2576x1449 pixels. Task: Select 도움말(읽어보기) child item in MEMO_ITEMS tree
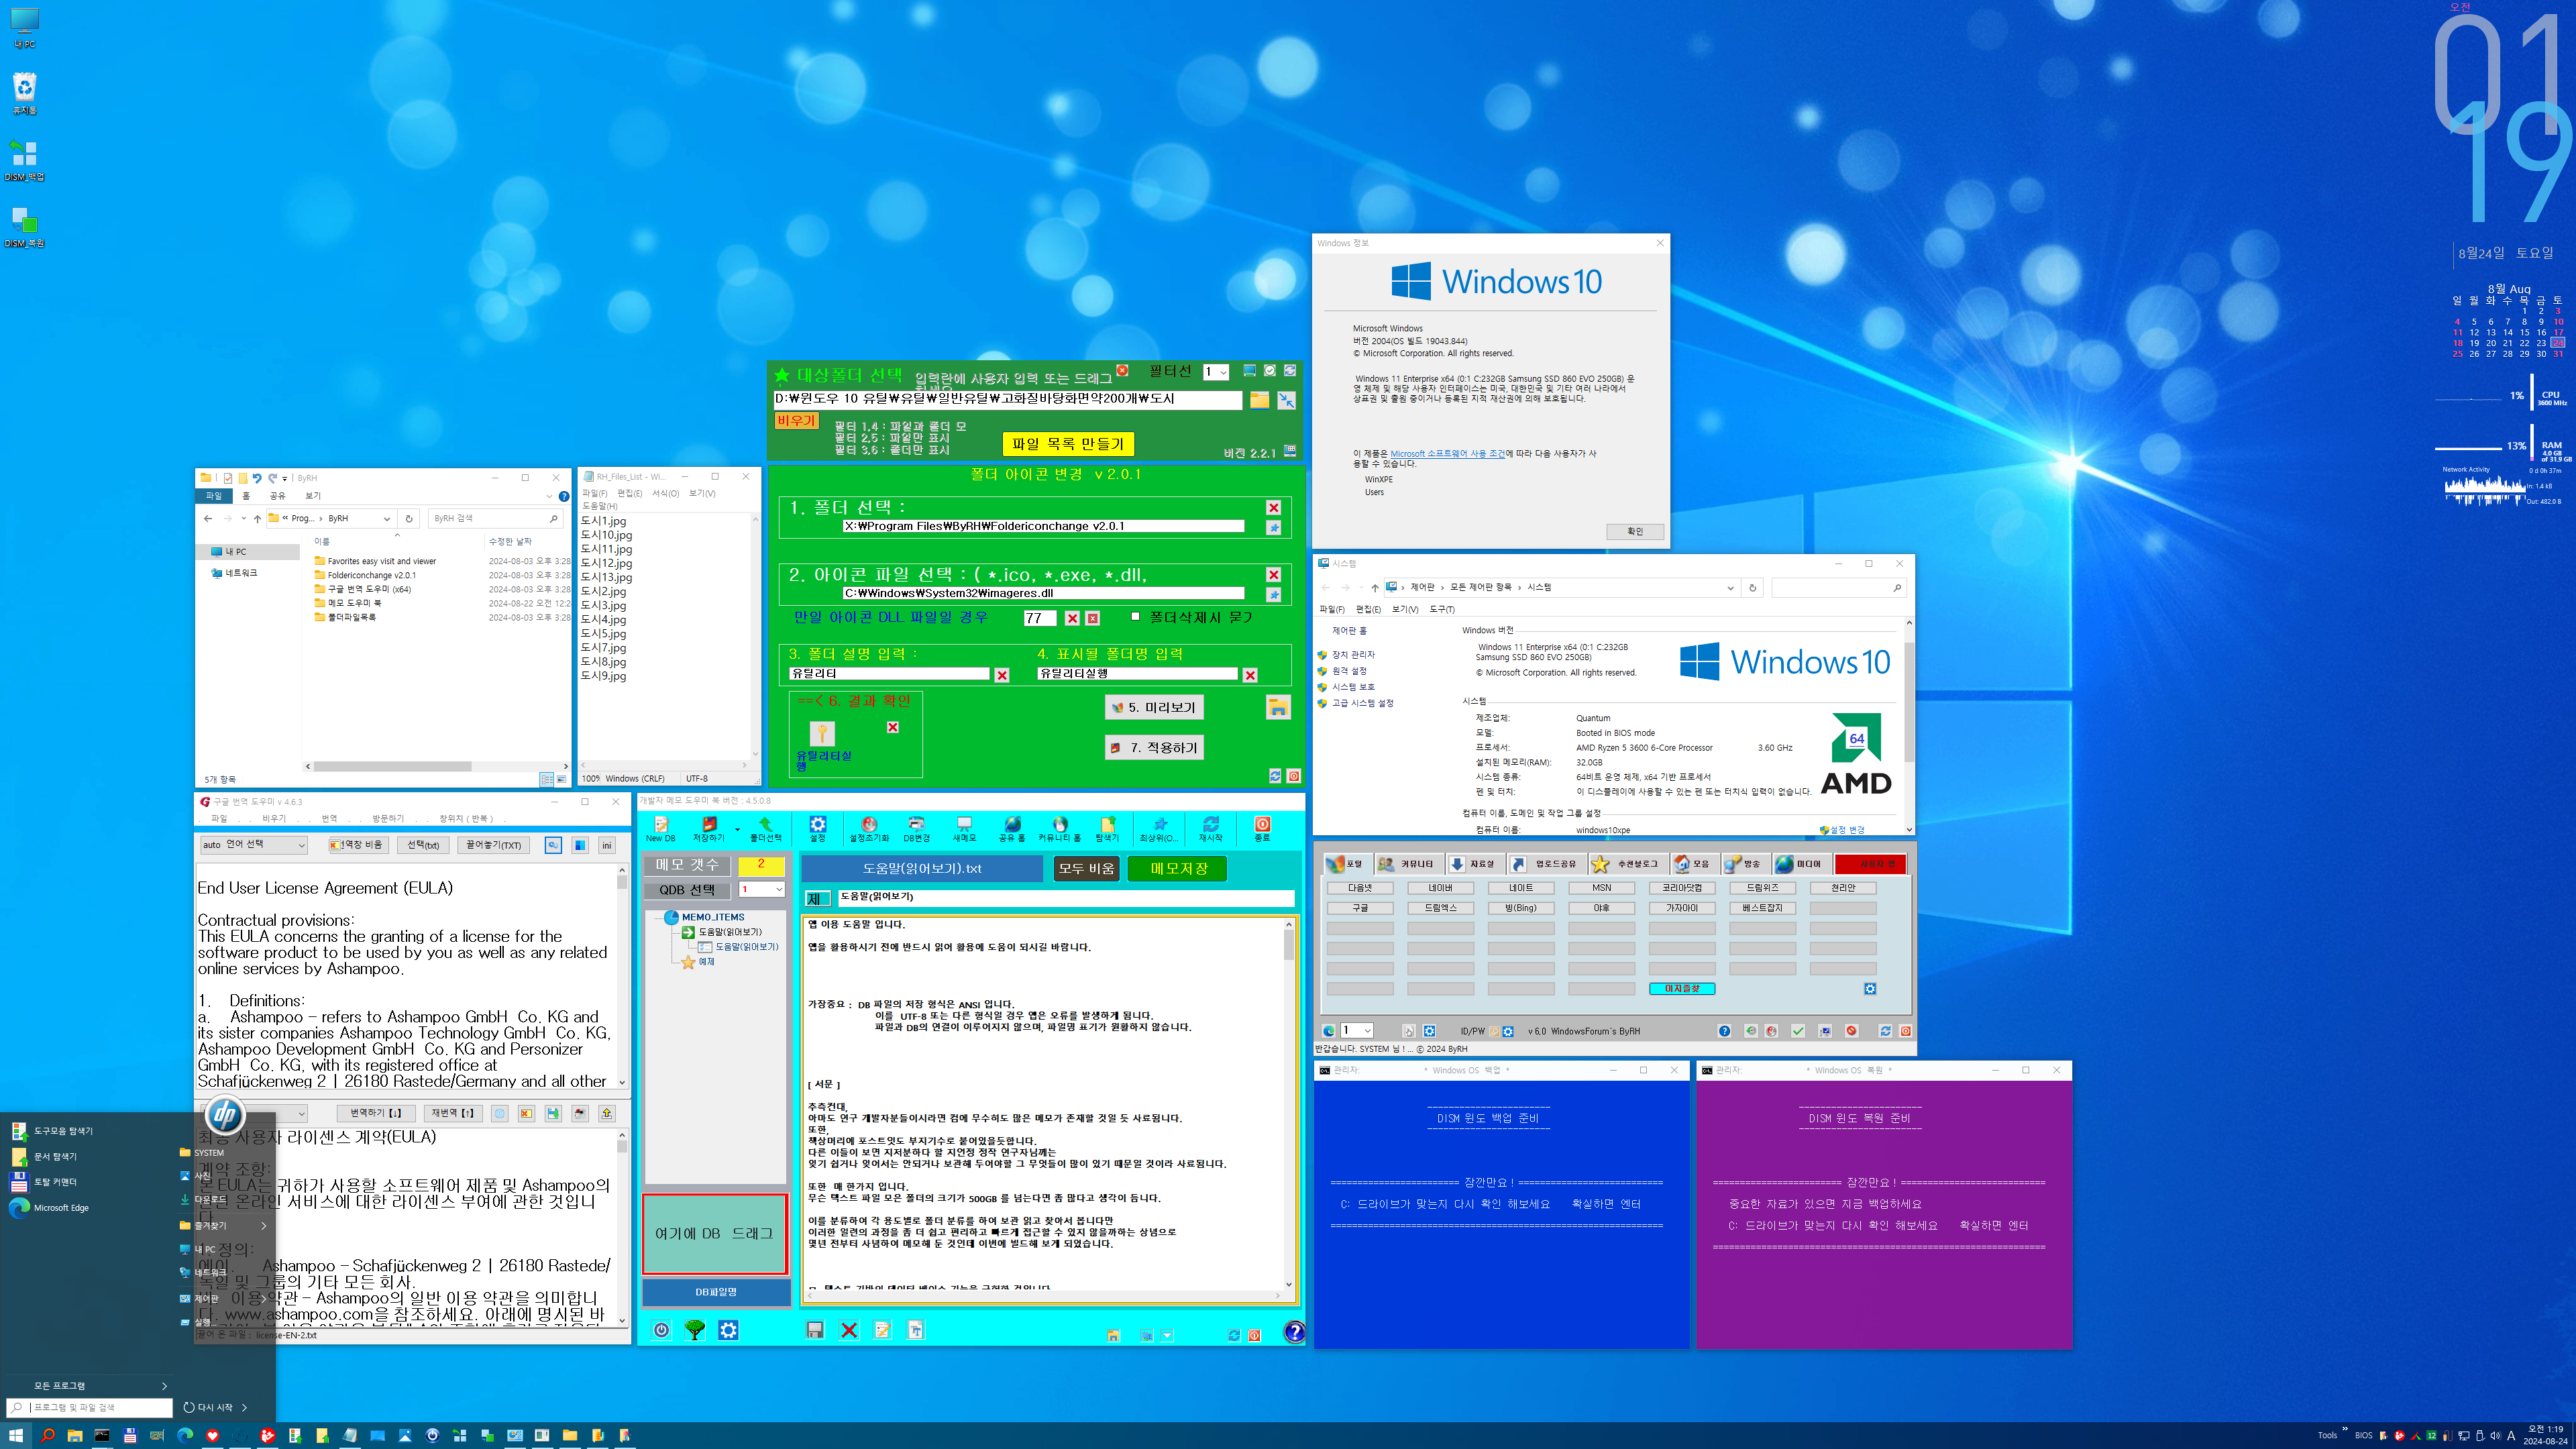746,947
